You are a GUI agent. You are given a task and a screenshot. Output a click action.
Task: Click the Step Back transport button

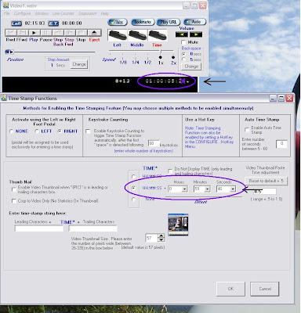coord(58,33)
